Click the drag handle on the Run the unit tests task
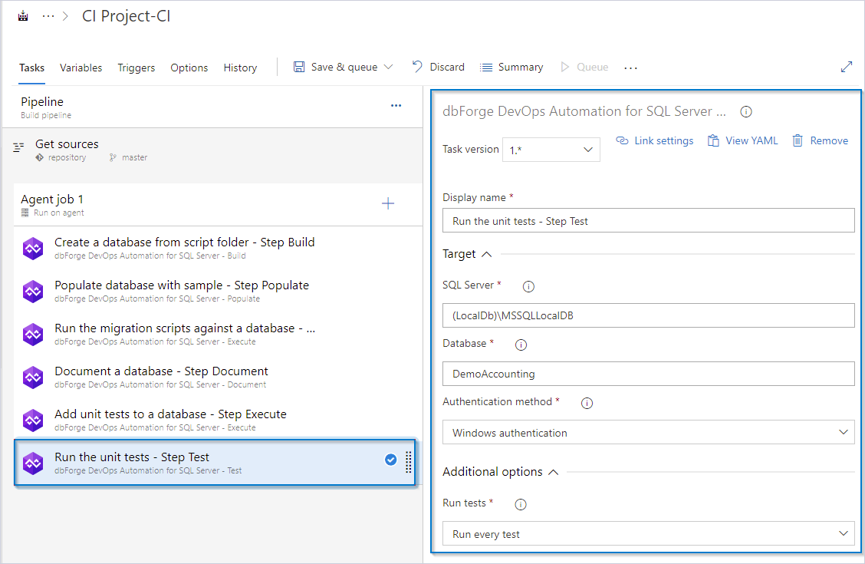The height and width of the screenshot is (564, 865). click(x=409, y=463)
